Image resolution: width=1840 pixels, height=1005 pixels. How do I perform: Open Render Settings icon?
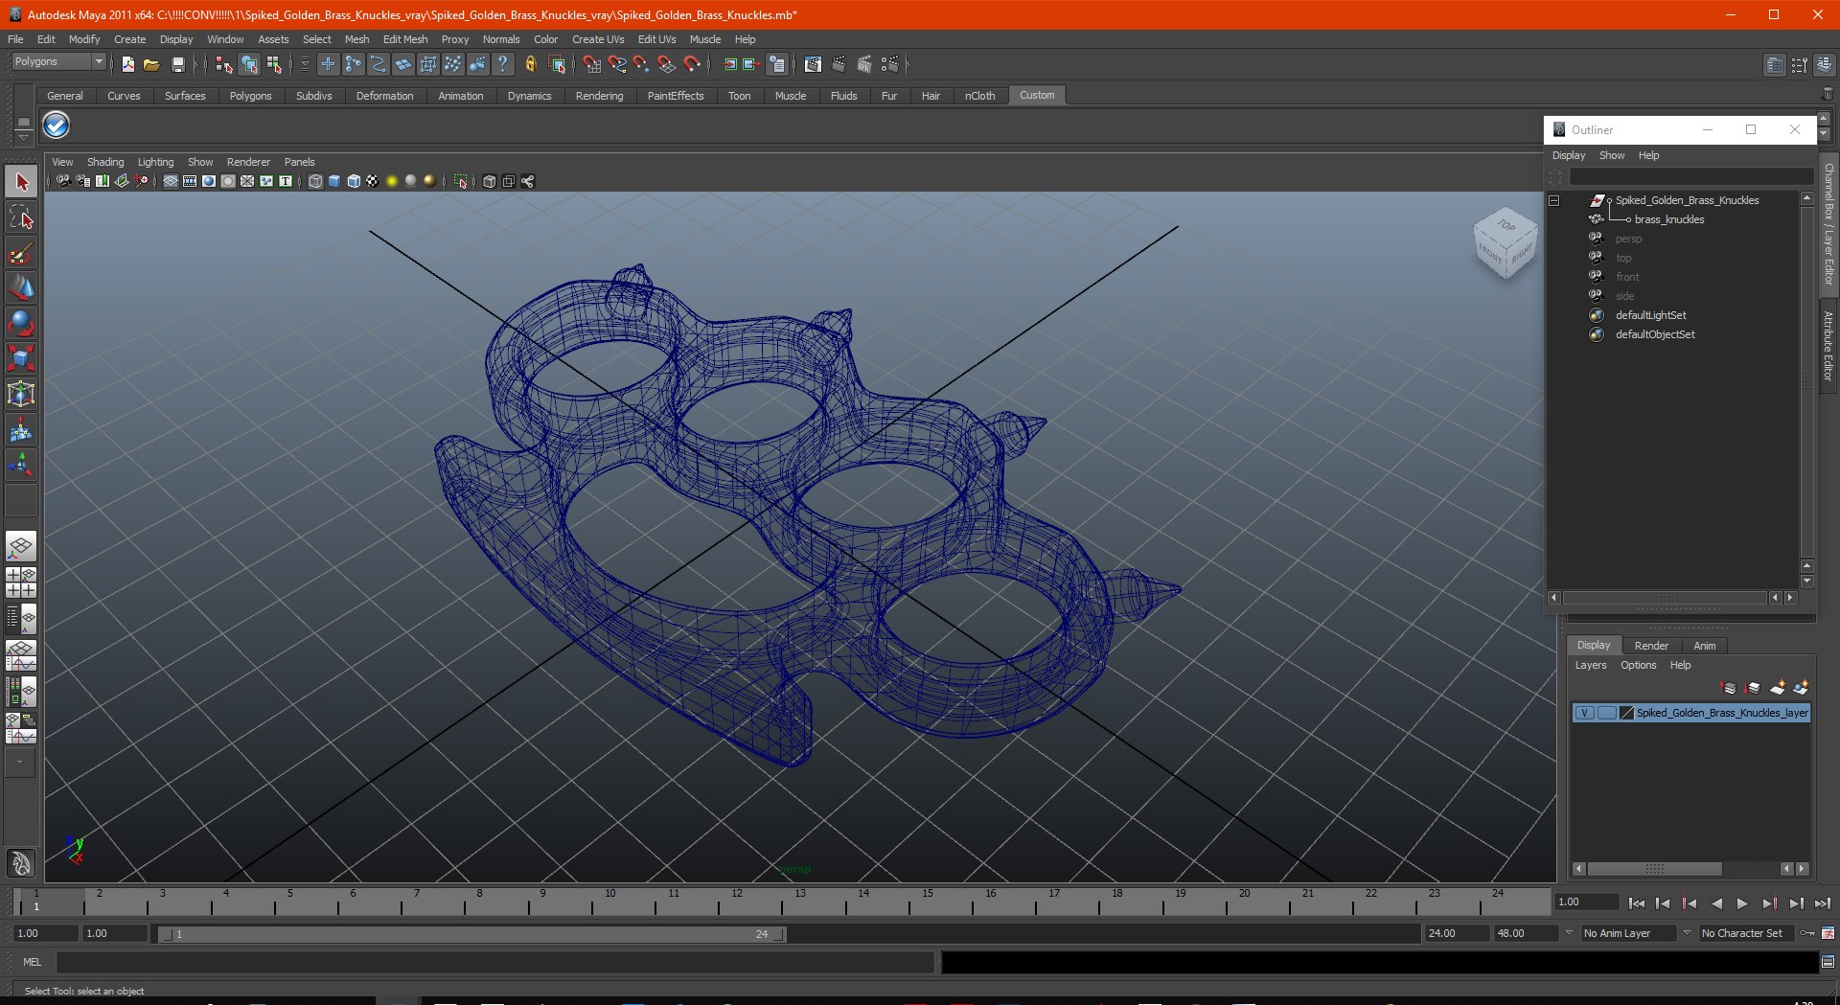[x=890, y=64]
